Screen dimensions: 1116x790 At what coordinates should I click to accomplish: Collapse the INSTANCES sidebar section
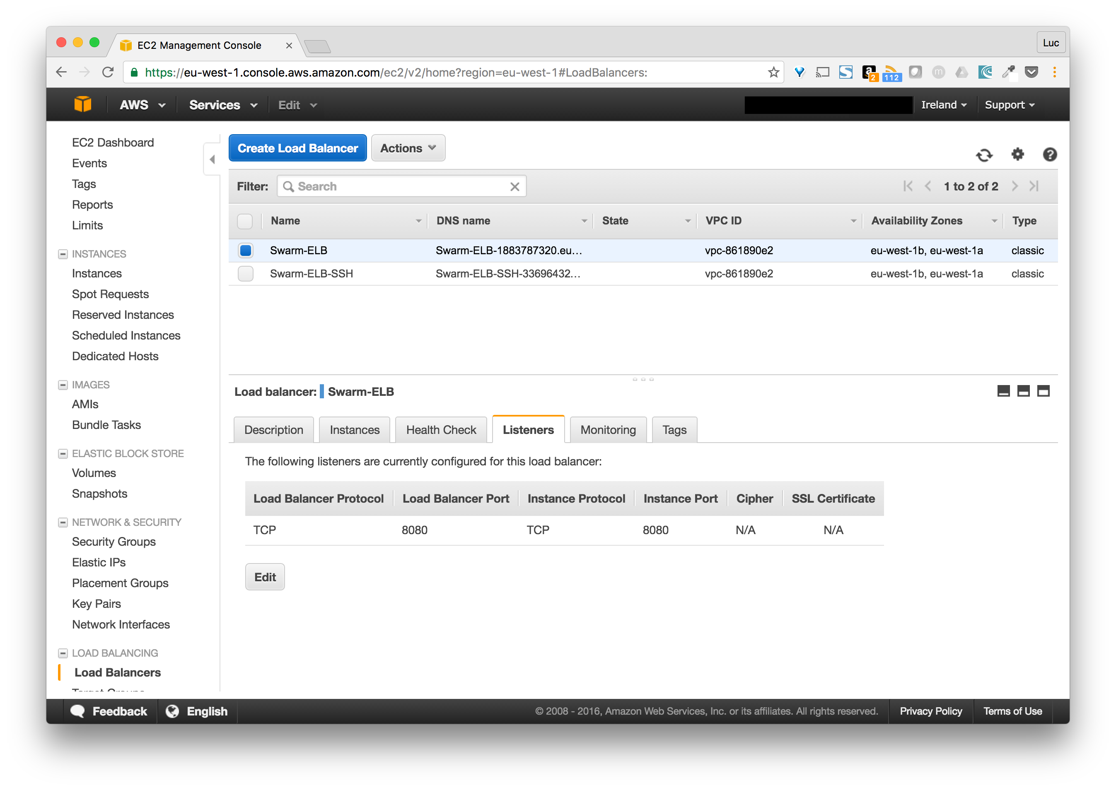63,254
